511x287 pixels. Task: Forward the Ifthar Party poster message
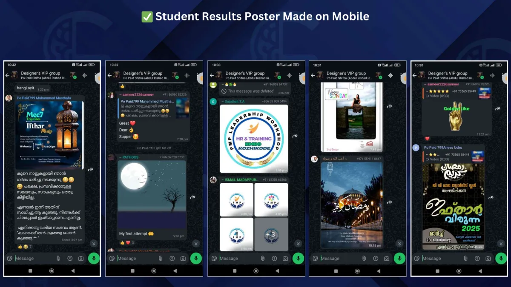pyautogui.click(x=91, y=169)
